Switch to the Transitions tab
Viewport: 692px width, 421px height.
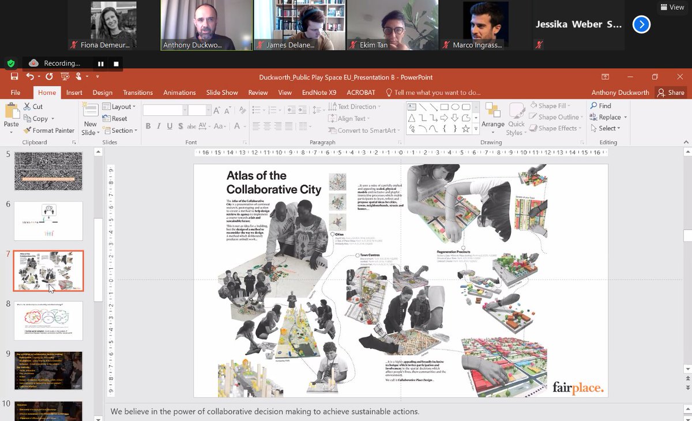tap(138, 92)
